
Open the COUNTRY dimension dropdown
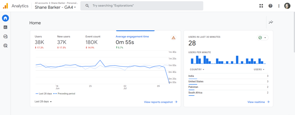(197, 70)
